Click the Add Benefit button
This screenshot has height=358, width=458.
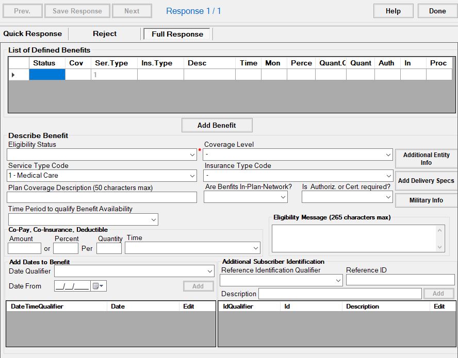[217, 125]
